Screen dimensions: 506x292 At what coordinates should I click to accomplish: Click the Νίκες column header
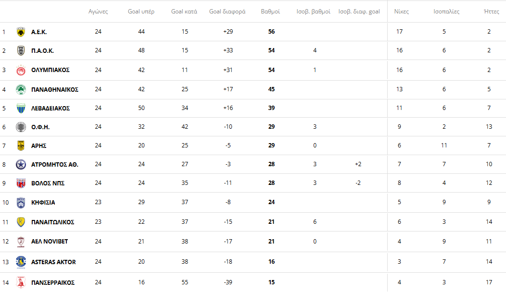(401, 12)
